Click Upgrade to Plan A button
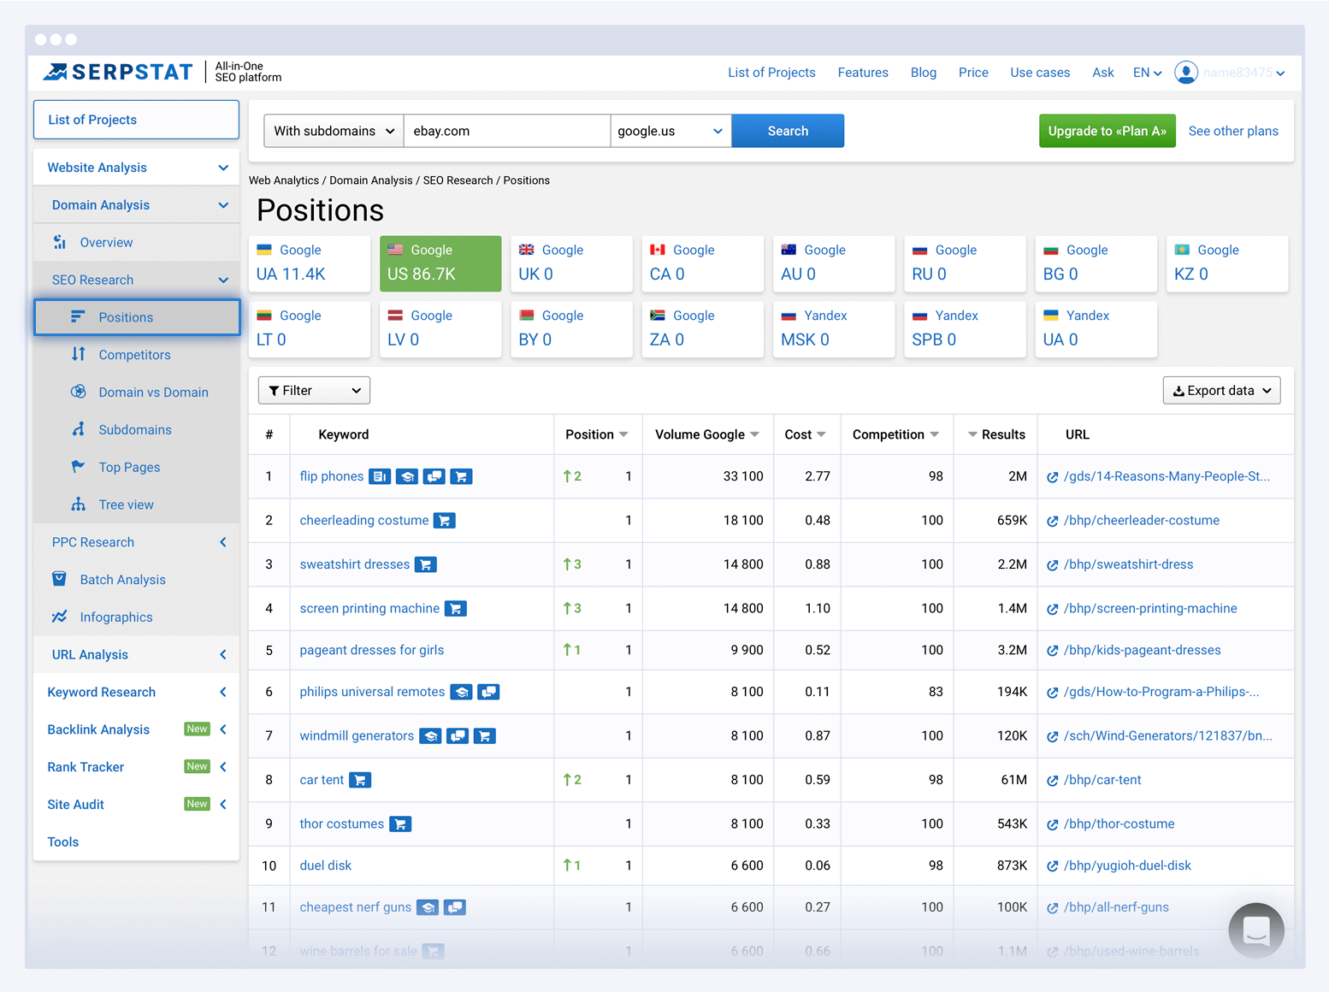Screen dimensions: 1329x992 coord(1107,131)
